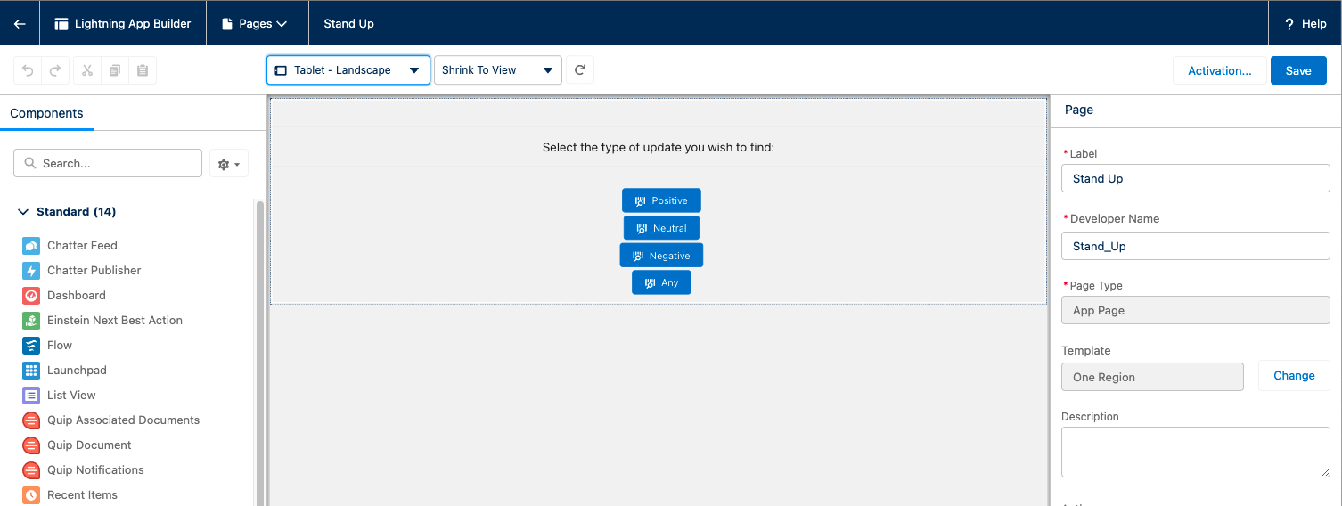Click the Activation button
This screenshot has height=506, width=1342.
point(1220,70)
